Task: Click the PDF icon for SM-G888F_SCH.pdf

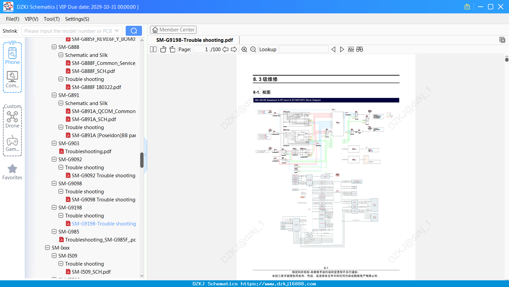Action: 68,71
